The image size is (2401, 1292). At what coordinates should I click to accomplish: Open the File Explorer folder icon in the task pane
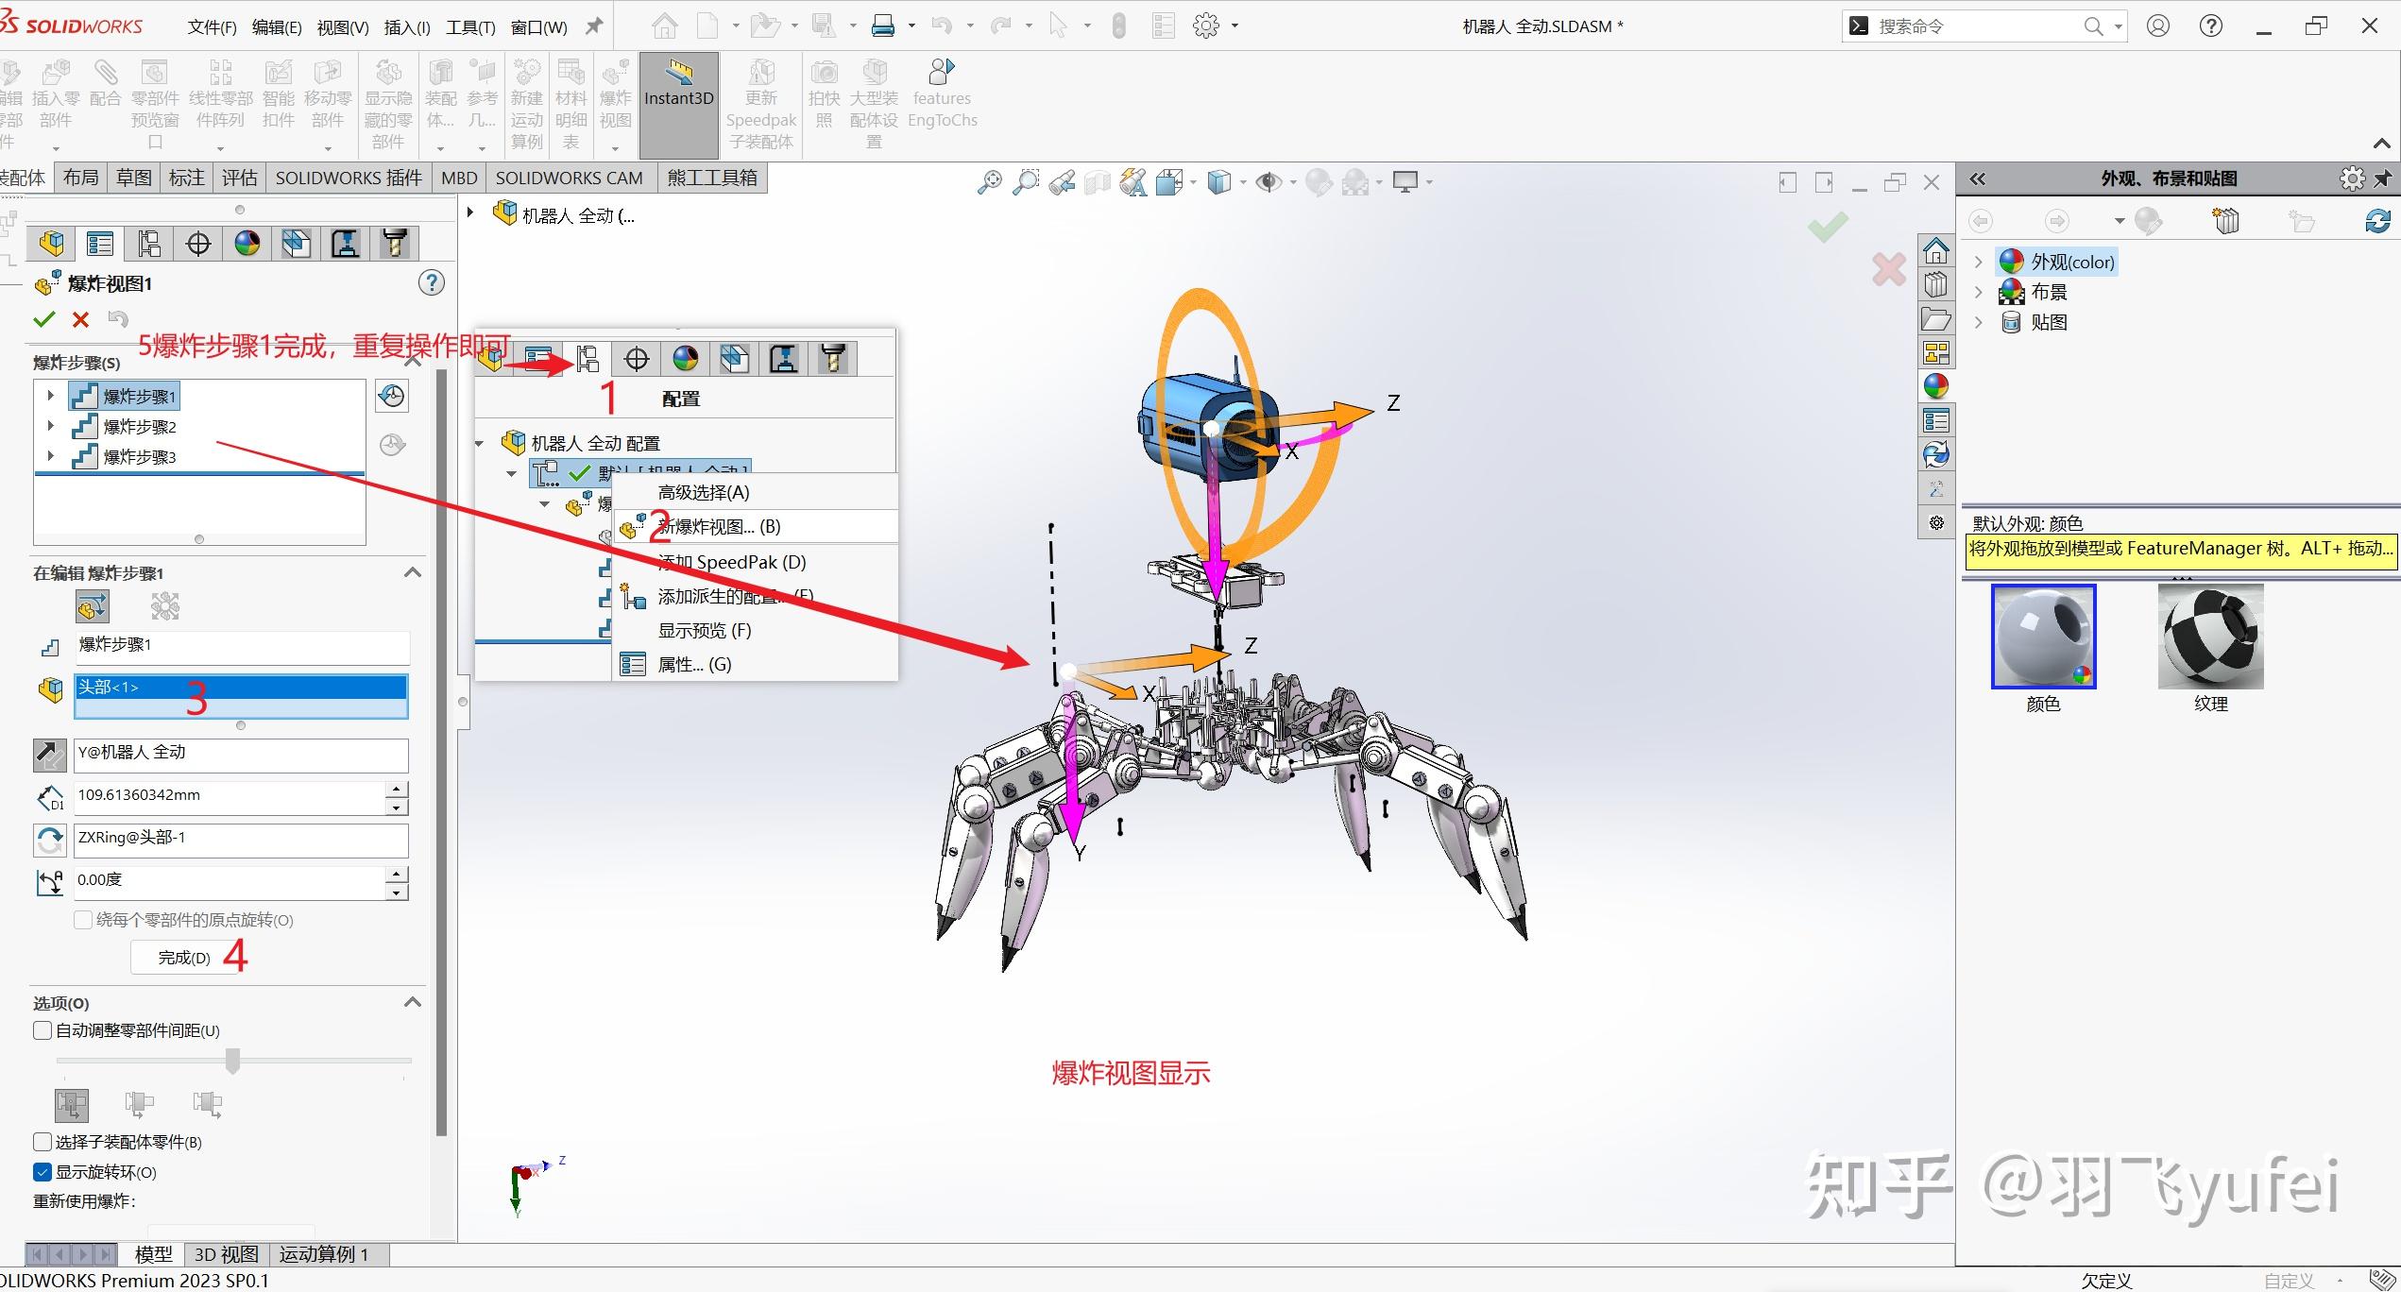(1936, 319)
